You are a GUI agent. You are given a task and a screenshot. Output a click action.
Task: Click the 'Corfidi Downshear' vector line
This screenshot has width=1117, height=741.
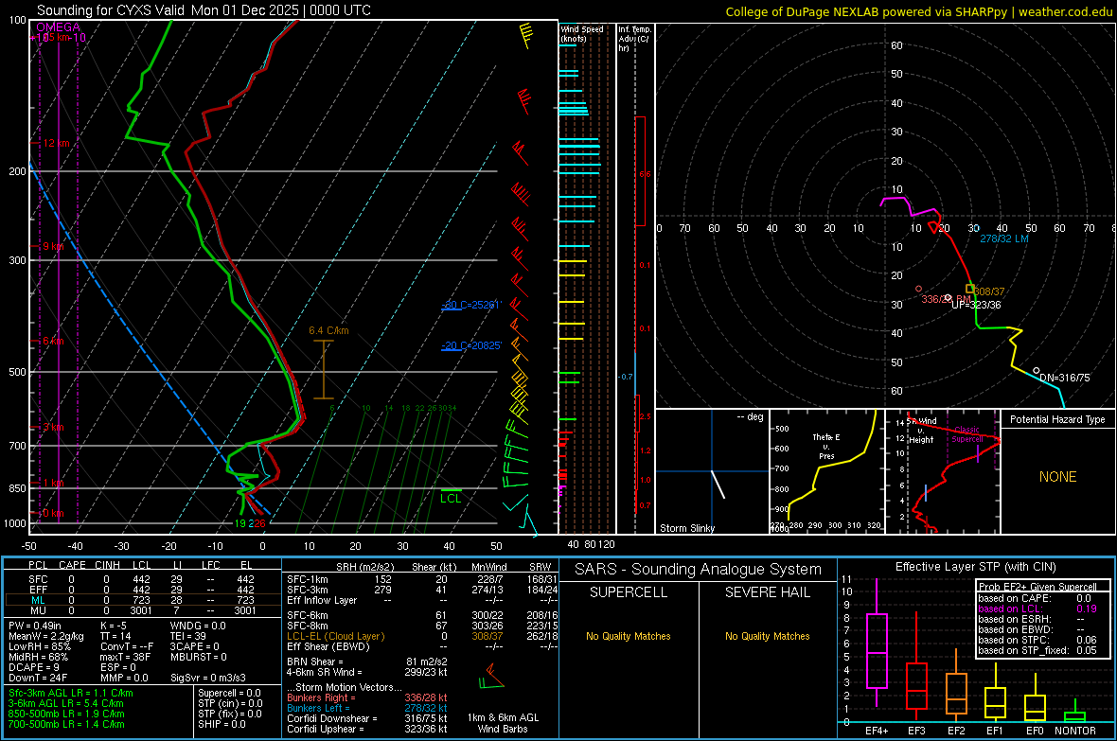(x=367, y=718)
